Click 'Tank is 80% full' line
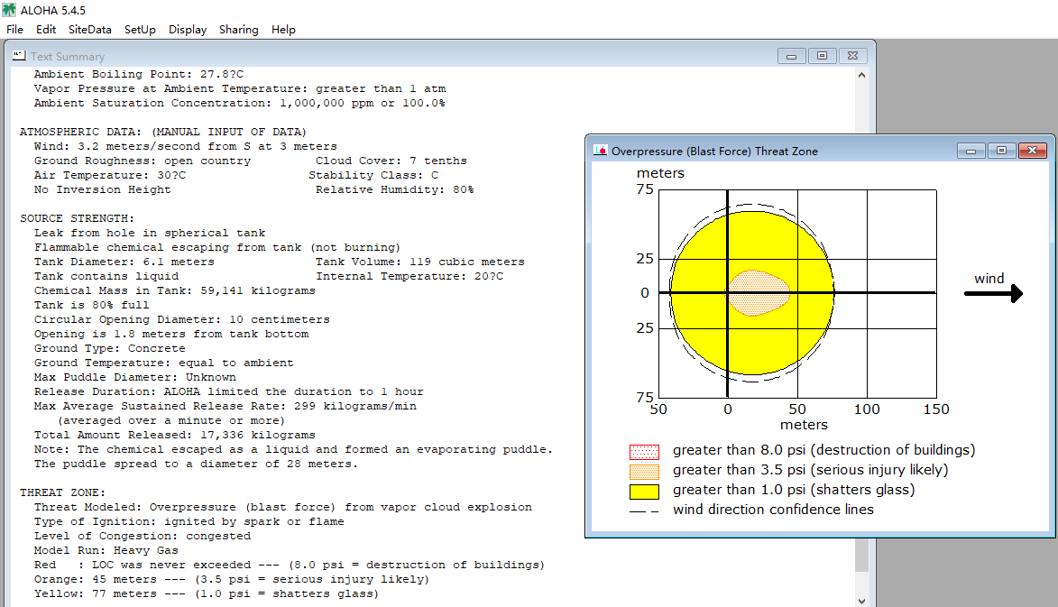Viewport: 1058px width, 607px height. (91, 305)
